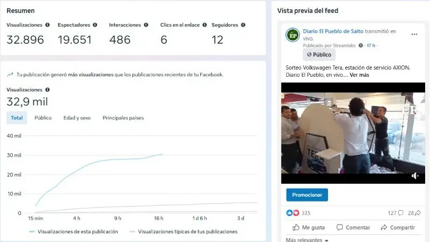Click info icon next to Clics en el enlace
This screenshot has width=430, height=242.
[x=204, y=25]
